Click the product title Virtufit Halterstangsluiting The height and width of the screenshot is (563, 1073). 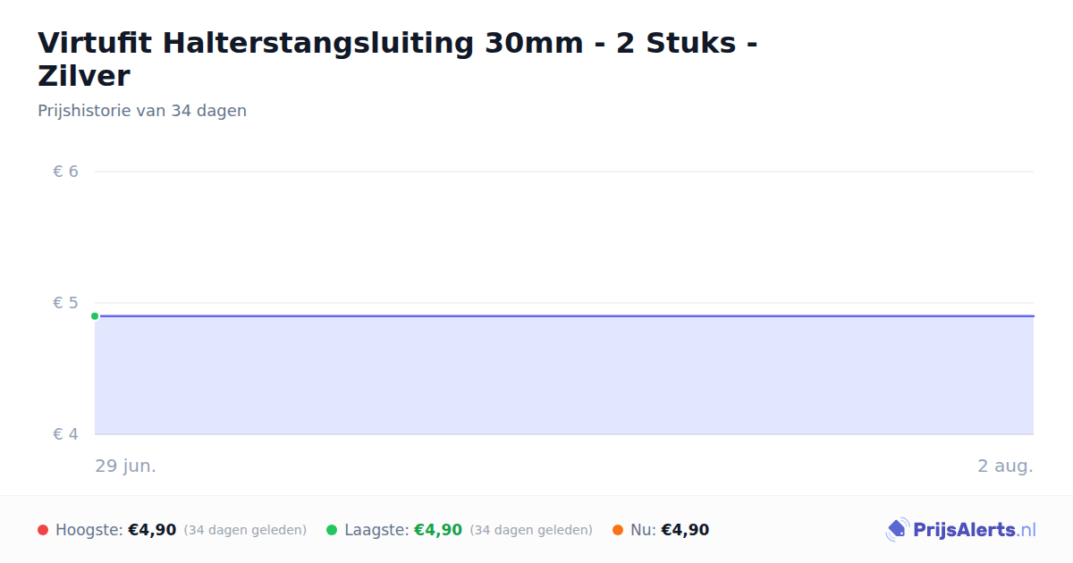click(398, 59)
